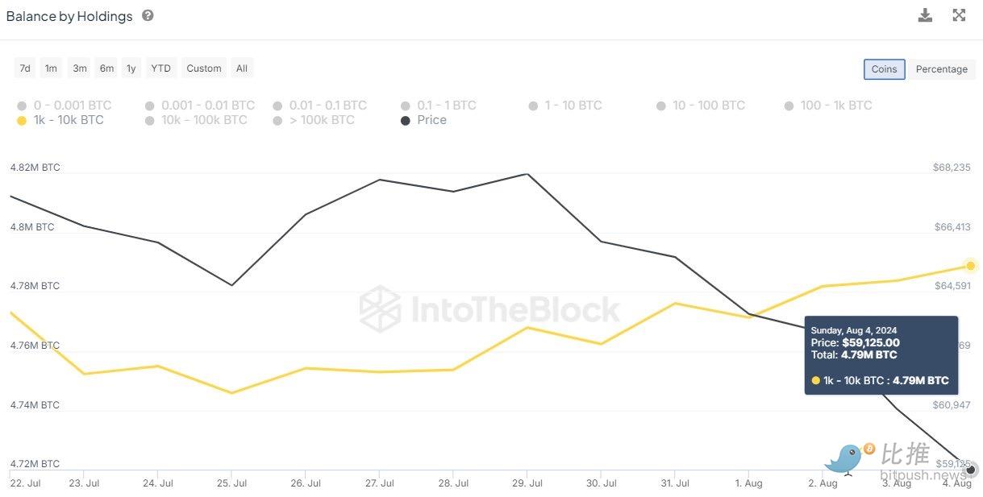Viewport: 983px width, 497px height.
Task: Switch view to Percentage
Action: [941, 69]
